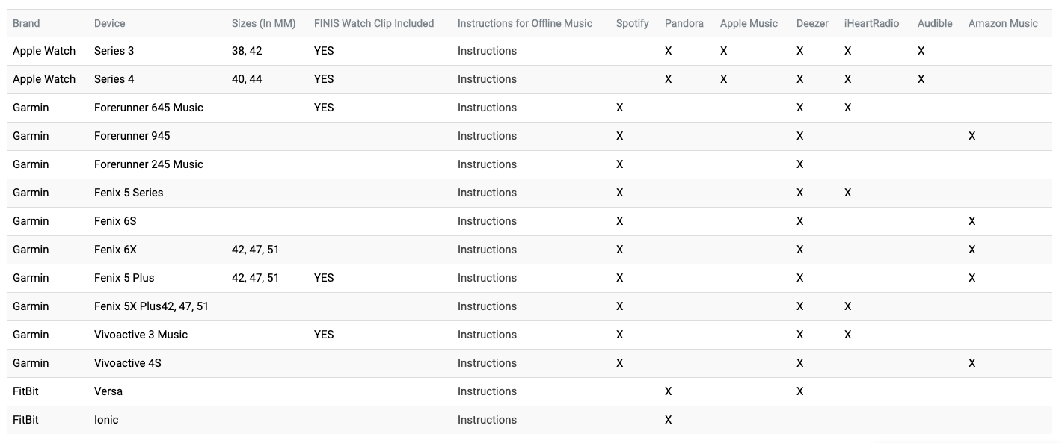Click Pandora X mark in FitBit Versa row

tap(668, 391)
